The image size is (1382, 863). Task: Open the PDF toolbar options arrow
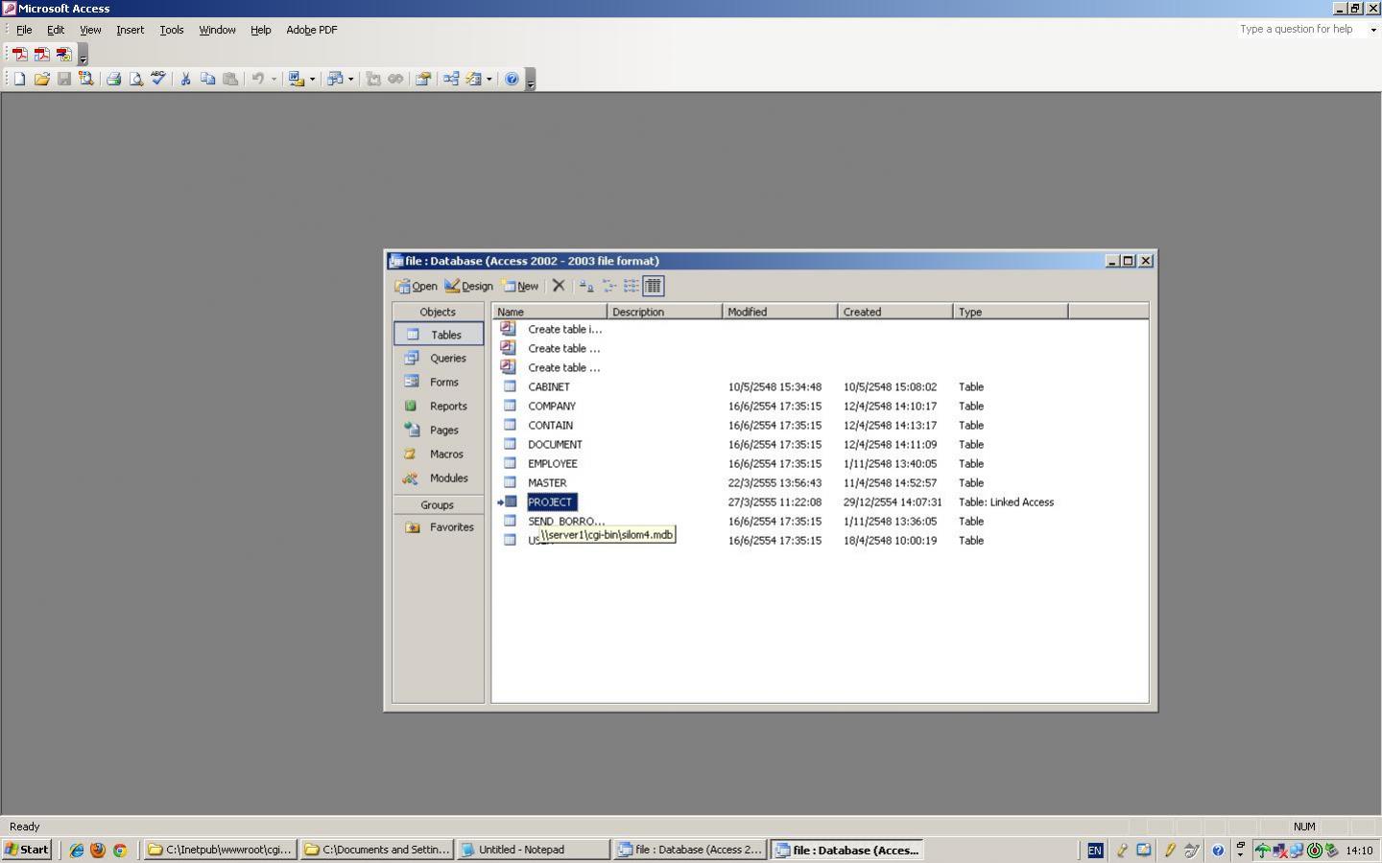point(83,56)
